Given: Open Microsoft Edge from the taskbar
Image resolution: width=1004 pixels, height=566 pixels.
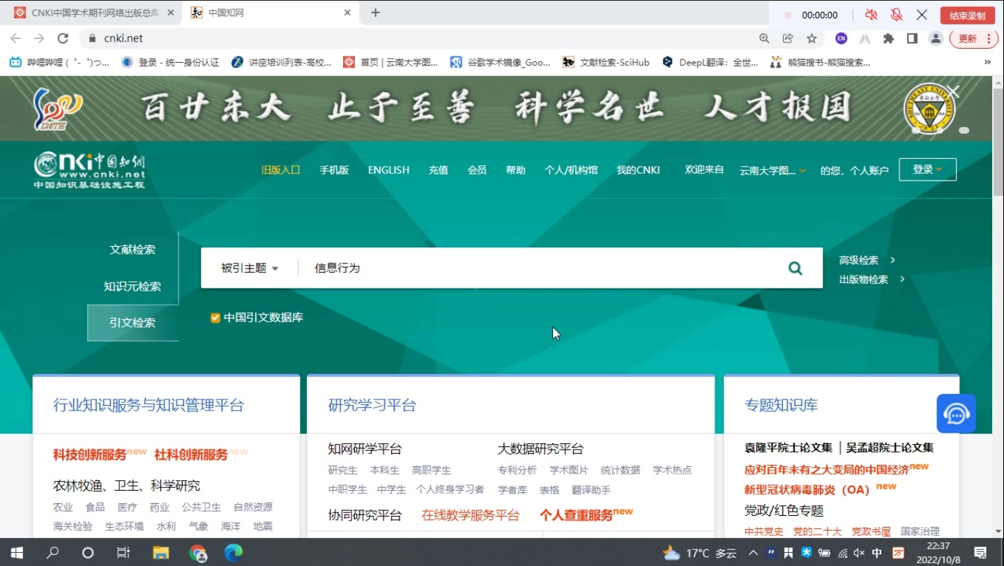Looking at the screenshot, I should click(x=234, y=553).
